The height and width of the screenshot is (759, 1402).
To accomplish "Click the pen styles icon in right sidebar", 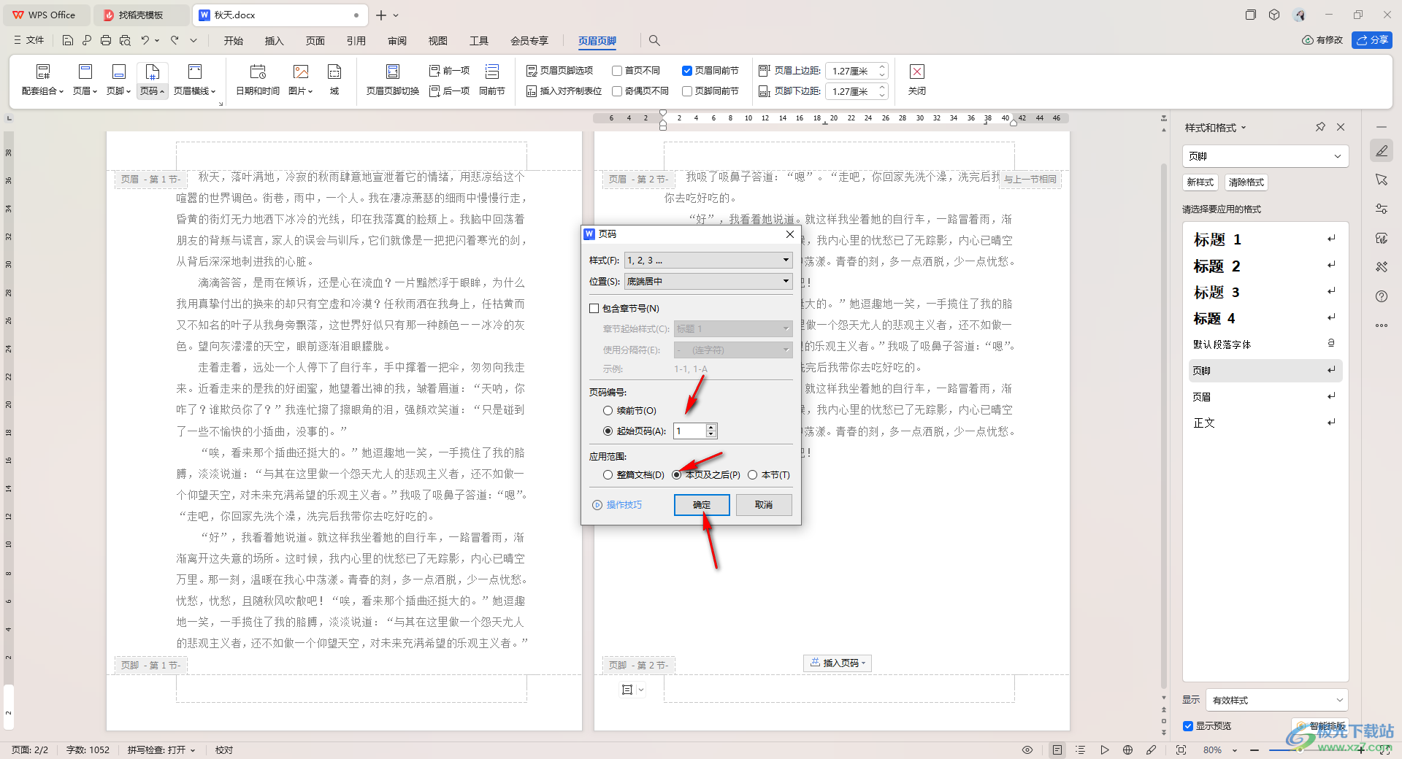I will (x=1382, y=151).
